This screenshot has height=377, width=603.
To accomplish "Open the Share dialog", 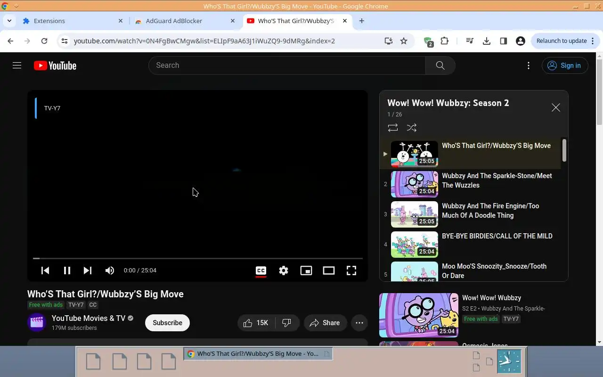I will 325,323.
